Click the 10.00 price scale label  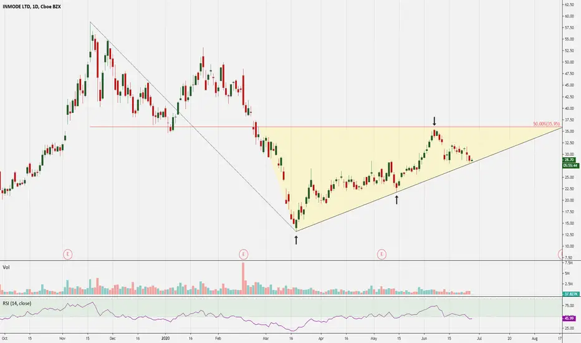point(569,246)
